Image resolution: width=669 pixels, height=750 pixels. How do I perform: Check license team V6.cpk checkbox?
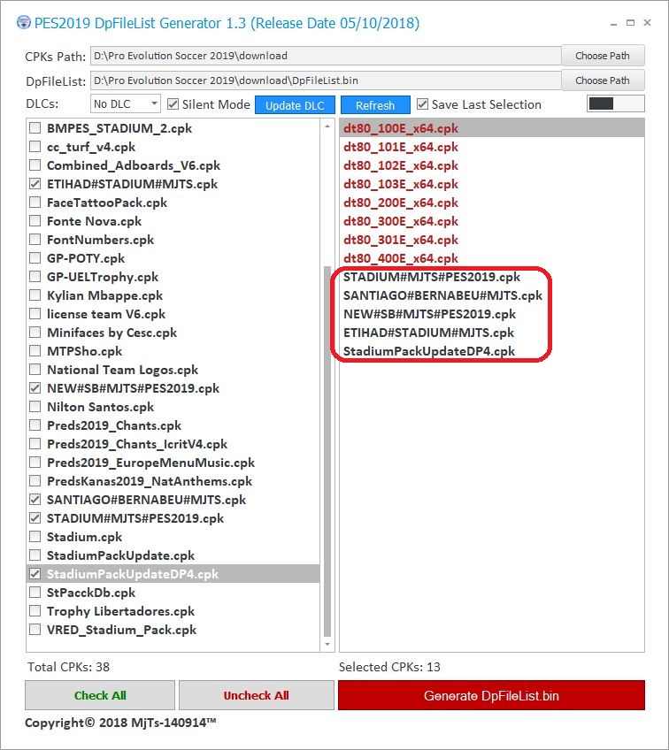[x=35, y=314]
